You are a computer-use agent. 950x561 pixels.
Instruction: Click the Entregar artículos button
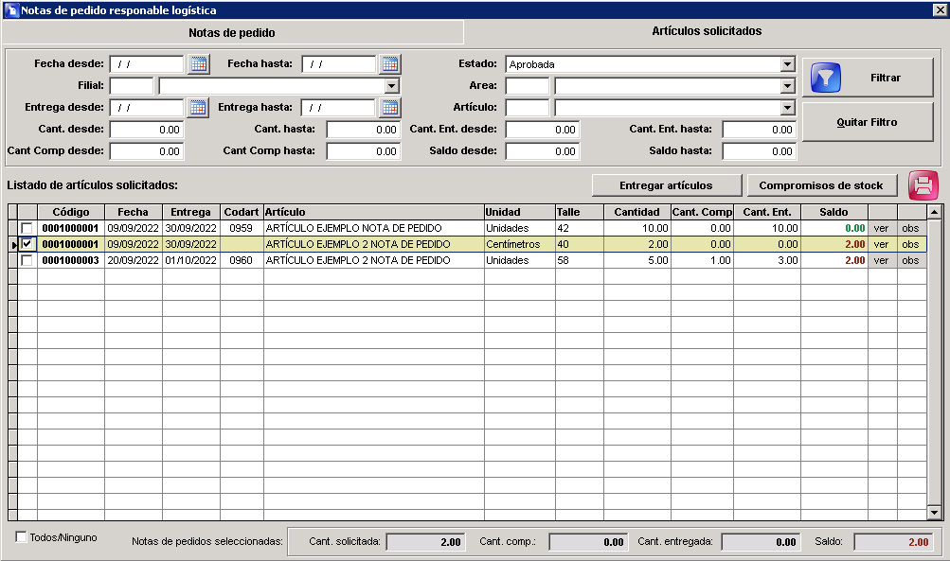[x=667, y=185]
